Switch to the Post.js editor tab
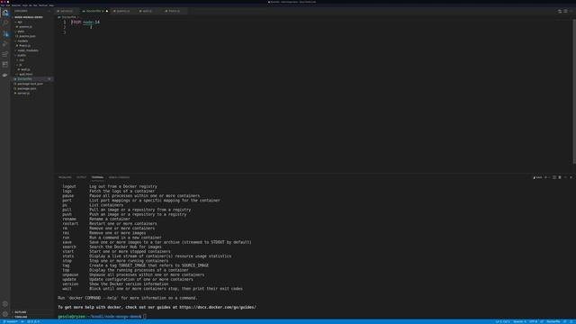 point(174,11)
